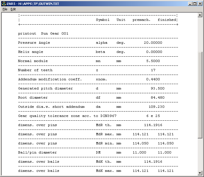The image size is (204, 177).
Task: Place cursor on 'printout Sun Gear 001' line
Action: (43, 33)
